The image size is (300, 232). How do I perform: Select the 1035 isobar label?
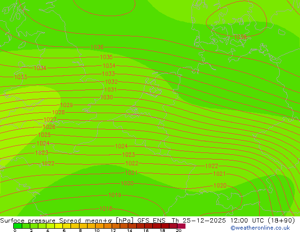coord(106,57)
